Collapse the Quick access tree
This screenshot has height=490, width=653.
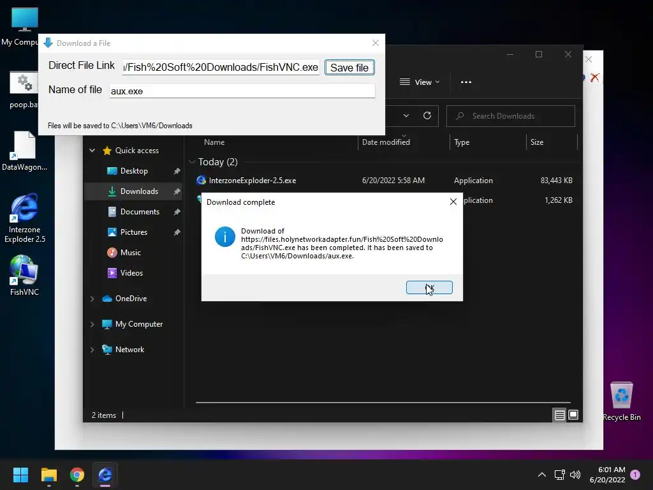[x=92, y=151]
